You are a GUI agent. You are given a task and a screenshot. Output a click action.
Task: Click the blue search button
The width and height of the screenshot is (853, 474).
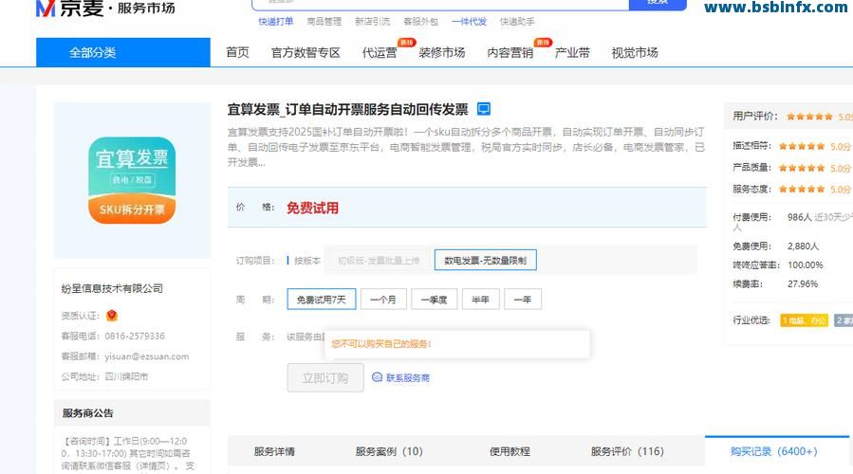pyautogui.click(x=658, y=3)
